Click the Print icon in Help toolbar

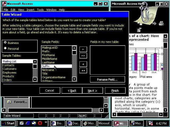click(161, 23)
